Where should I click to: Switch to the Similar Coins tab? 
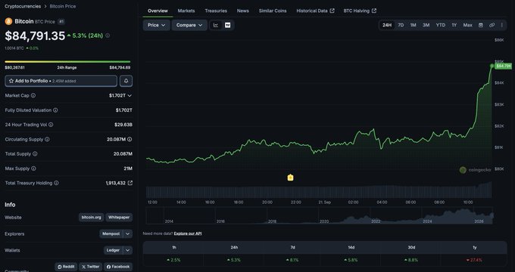(273, 11)
